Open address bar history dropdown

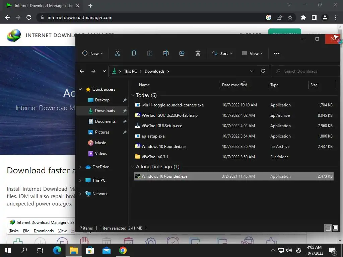252,71
